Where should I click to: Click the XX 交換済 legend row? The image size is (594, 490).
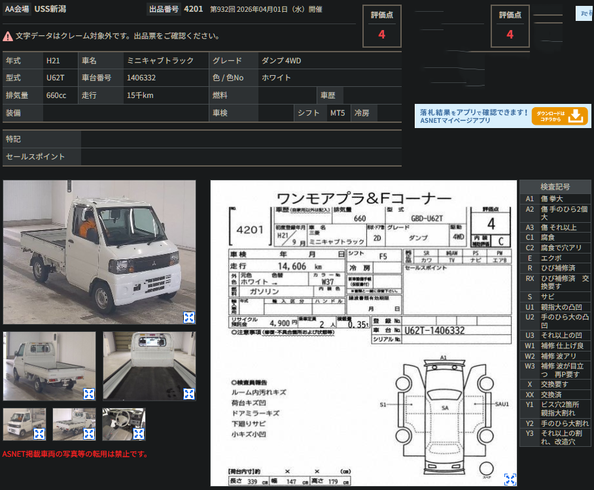(555, 395)
